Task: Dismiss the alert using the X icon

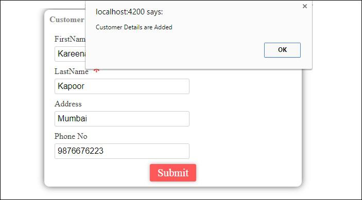Action: 304,6
